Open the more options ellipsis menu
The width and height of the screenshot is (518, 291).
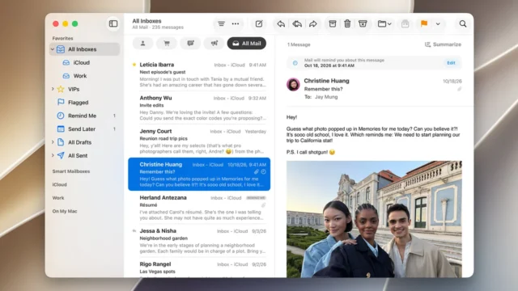coord(236,23)
